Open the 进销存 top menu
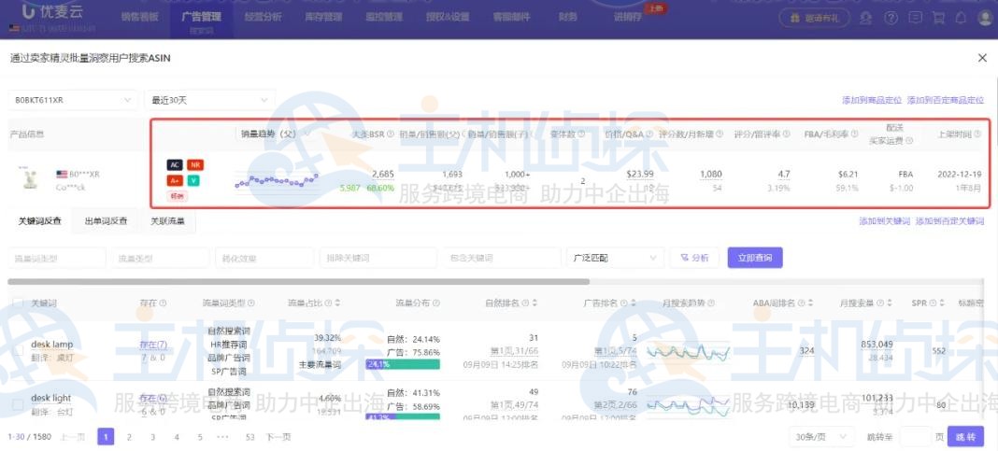This screenshot has width=998, height=451. click(628, 17)
